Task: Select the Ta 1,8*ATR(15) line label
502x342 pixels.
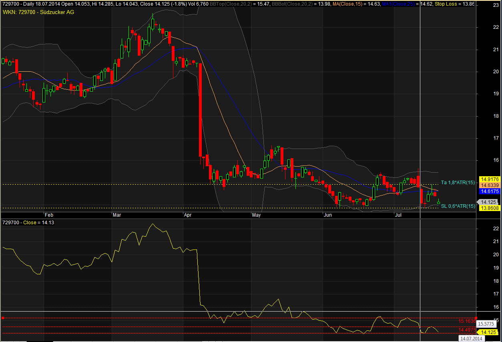Action: (458, 183)
